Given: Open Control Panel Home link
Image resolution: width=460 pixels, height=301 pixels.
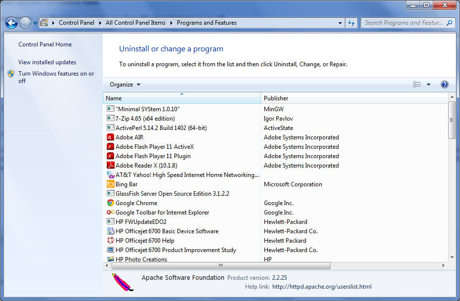Looking at the screenshot, I should click(x=45, y=44).
